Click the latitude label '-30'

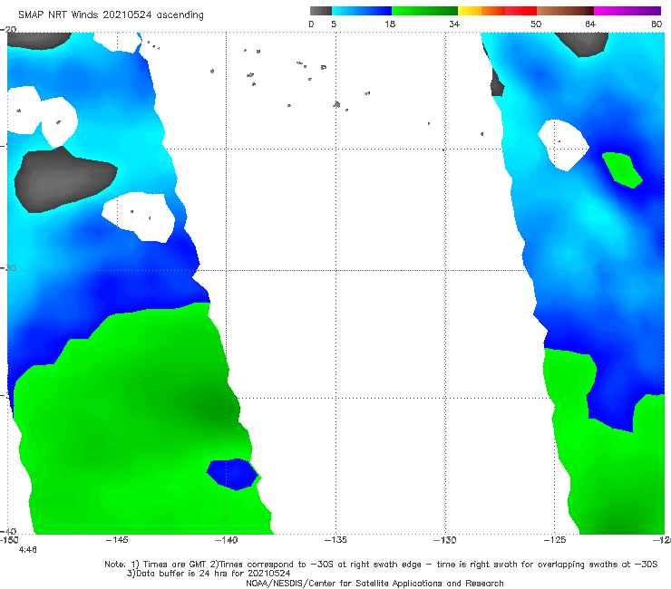(x=7, y=267)
